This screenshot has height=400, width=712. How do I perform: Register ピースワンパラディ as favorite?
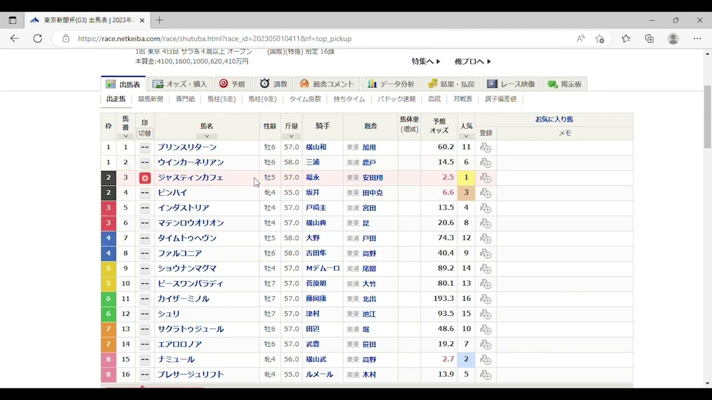pyautogui.click(x=486, y=284)
